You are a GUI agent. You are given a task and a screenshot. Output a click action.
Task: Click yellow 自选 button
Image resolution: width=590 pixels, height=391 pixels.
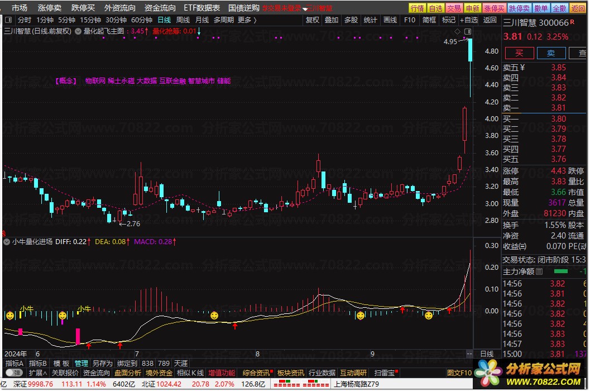436,8
